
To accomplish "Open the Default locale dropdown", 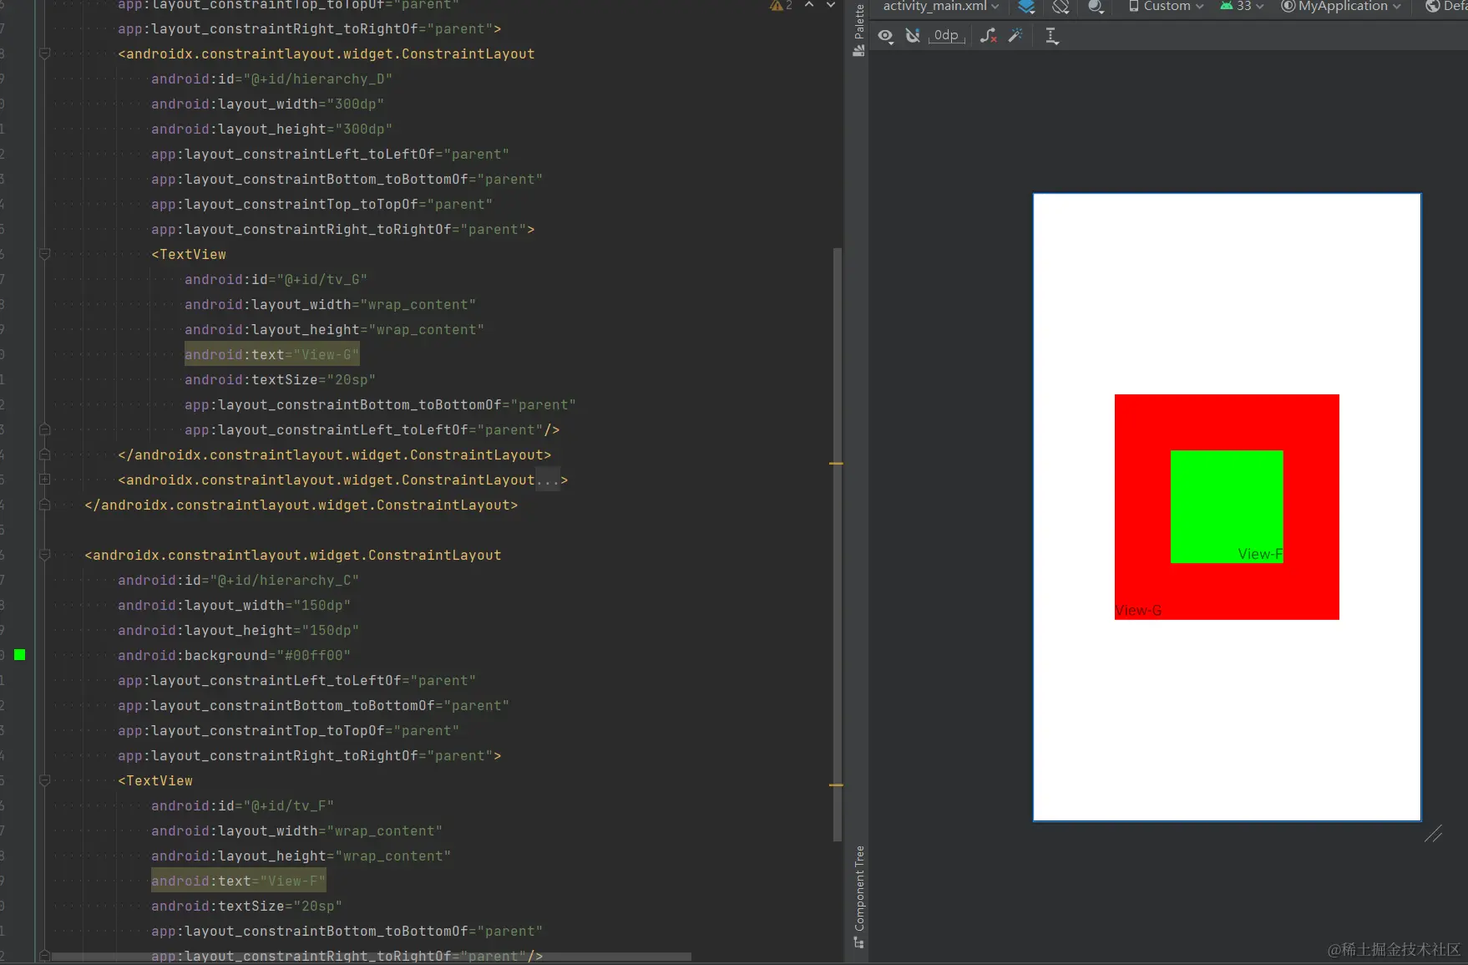I will pyautogui.click(x=1446, y=7).
